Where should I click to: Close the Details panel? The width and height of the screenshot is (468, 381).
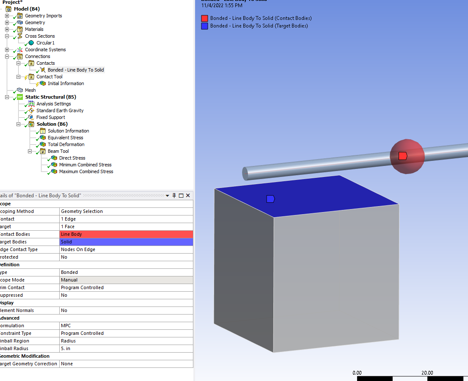(188, 196)
